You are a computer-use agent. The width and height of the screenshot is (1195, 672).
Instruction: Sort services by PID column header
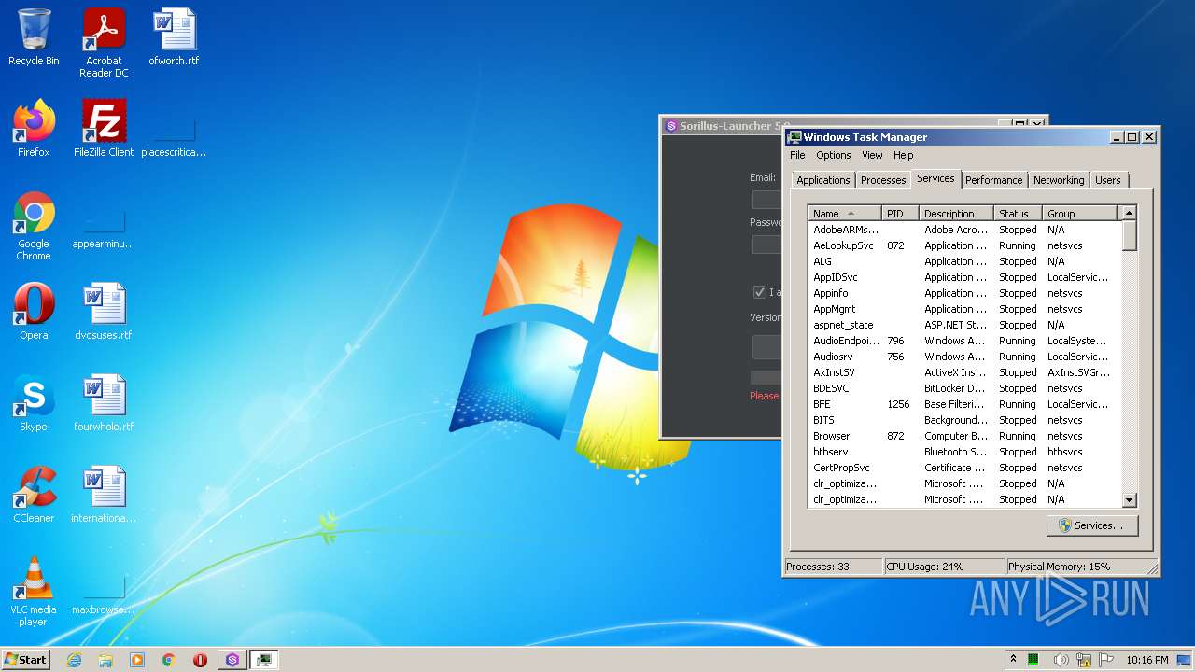[x=900, y=214]
